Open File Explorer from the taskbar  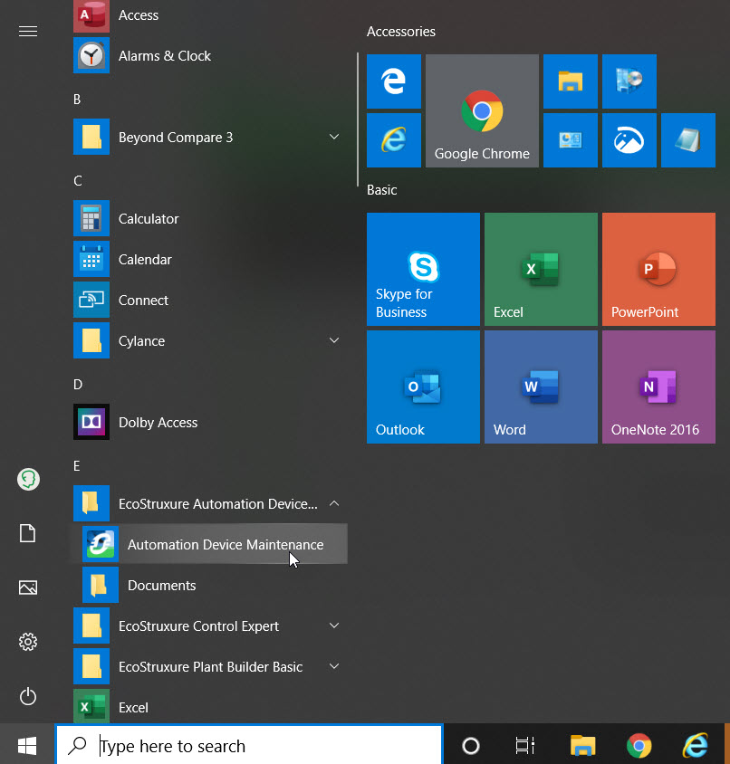582,746
